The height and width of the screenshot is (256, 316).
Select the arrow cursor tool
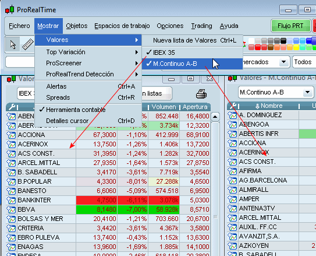pos(12,44)
